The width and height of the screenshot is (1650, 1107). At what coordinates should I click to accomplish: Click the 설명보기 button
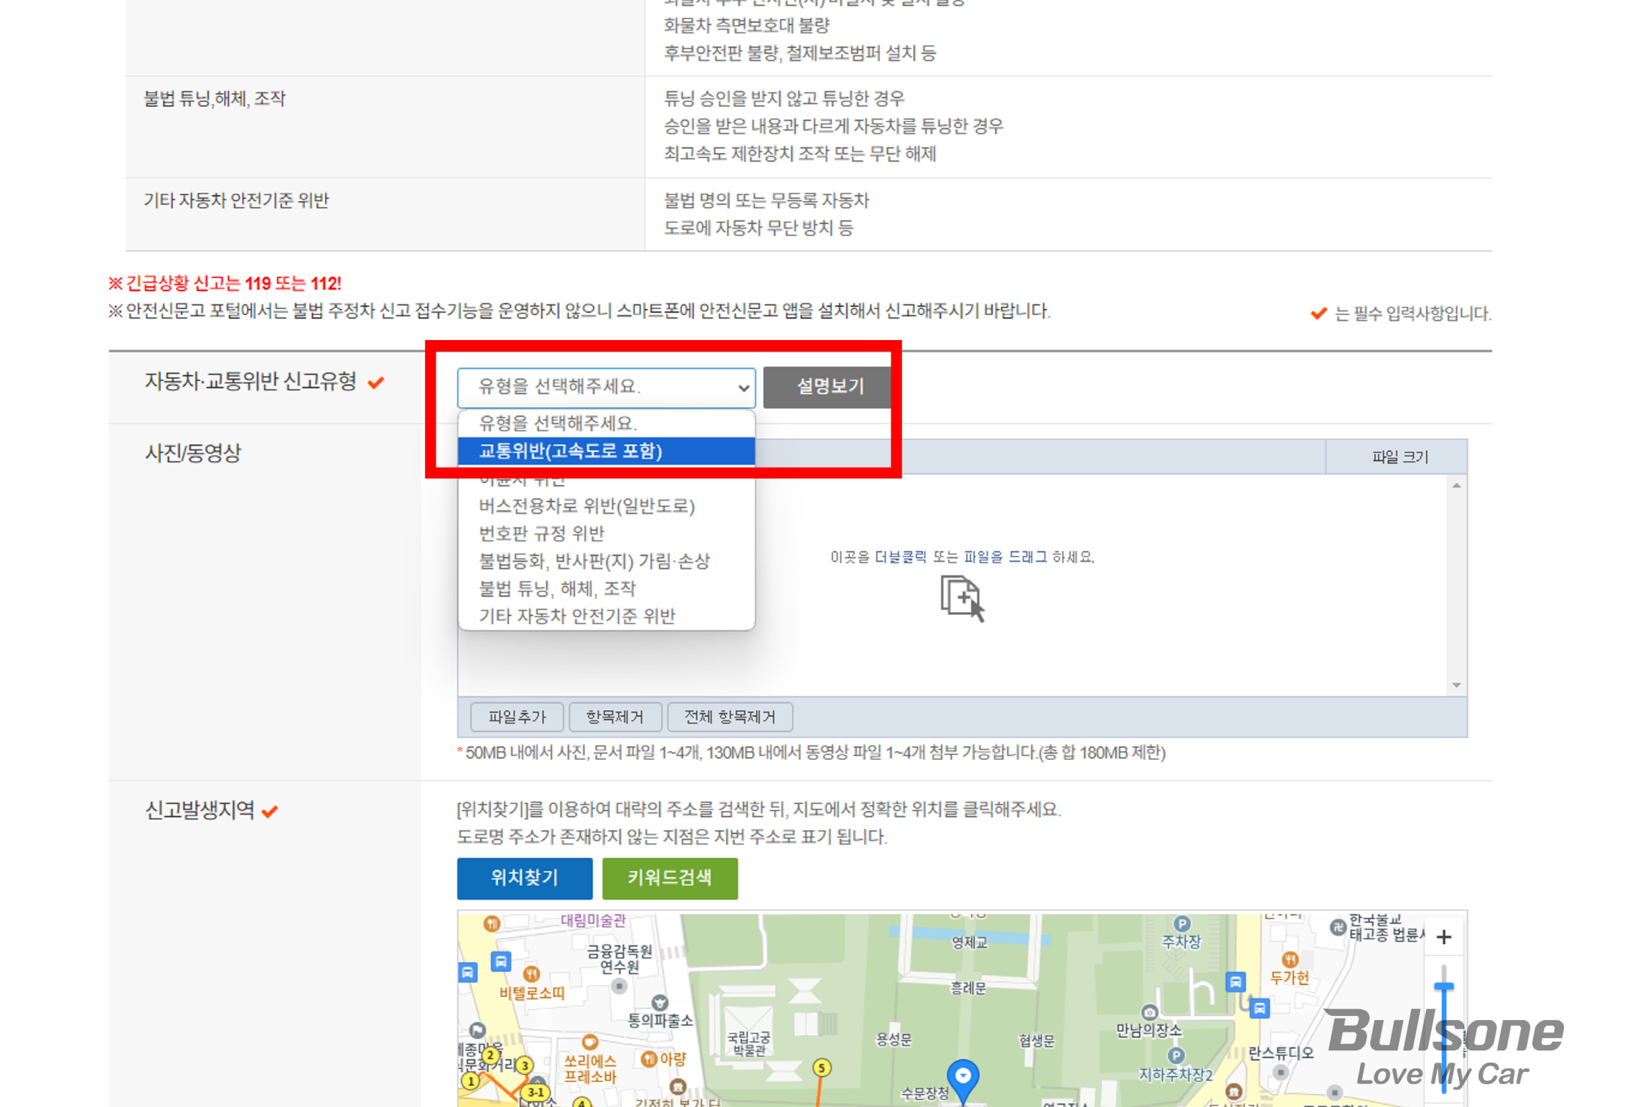[x=829, y=387]
